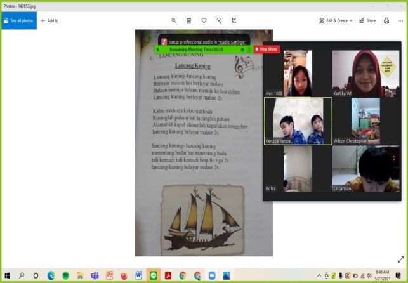The image size is (408, 283).
Task: Open Microsoft Teams from the taskbar
Action: pyautogui.click(x=95, y=275)
